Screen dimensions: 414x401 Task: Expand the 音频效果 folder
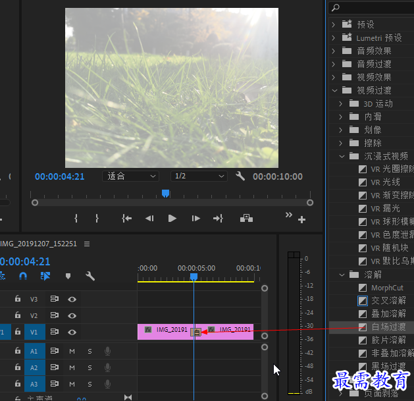(x=334, y=51)
